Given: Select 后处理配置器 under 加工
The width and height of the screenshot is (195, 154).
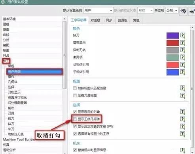Looking at the screenshot, I should click(x=17, y=103).
